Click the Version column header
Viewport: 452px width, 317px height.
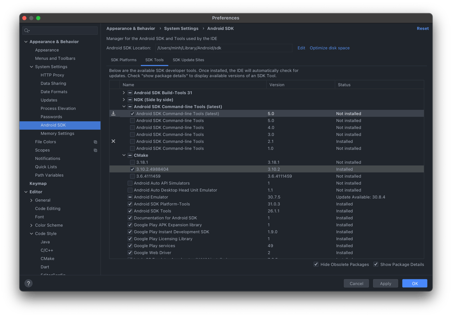tap(300, 85)
